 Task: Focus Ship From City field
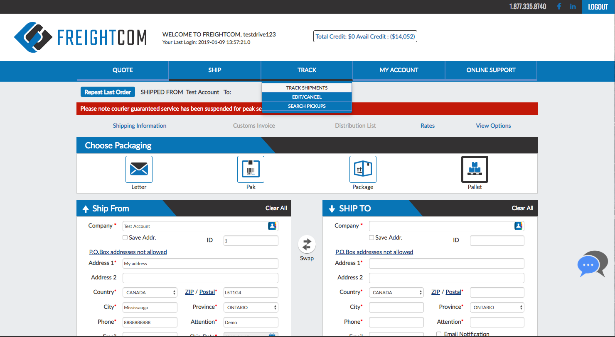[x=150, y=308]
